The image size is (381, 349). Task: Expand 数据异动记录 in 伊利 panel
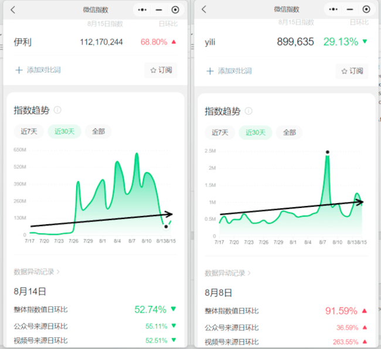tap(36, 272)
